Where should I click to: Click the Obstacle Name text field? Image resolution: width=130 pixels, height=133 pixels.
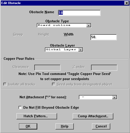(x=79, y=13)
